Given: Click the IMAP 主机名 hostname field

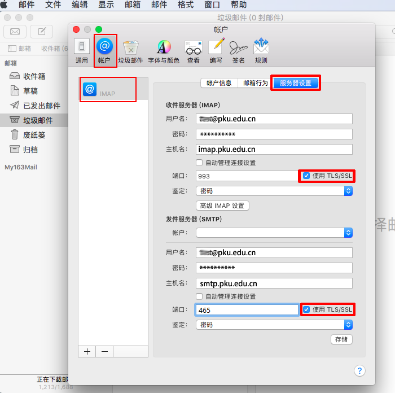Looking at the screenshot, I should click(274, 150).
